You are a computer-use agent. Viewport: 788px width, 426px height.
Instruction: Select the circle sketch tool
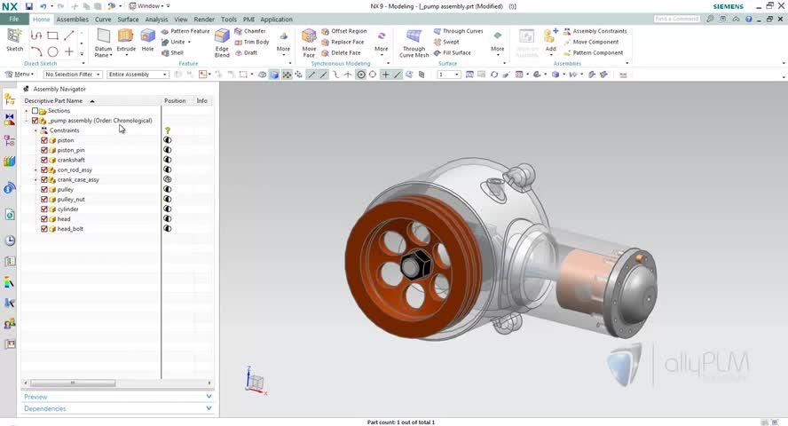pyautogui.click(x=52, y=51)
